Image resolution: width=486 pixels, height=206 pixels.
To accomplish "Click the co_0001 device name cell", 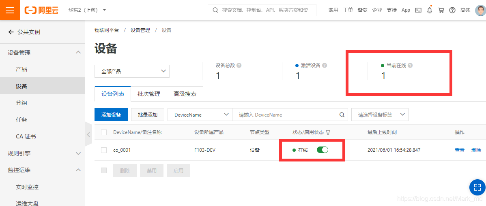I will point(122,150).
